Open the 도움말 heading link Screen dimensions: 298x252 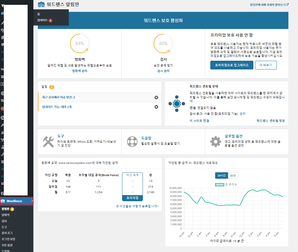(146, 138)
